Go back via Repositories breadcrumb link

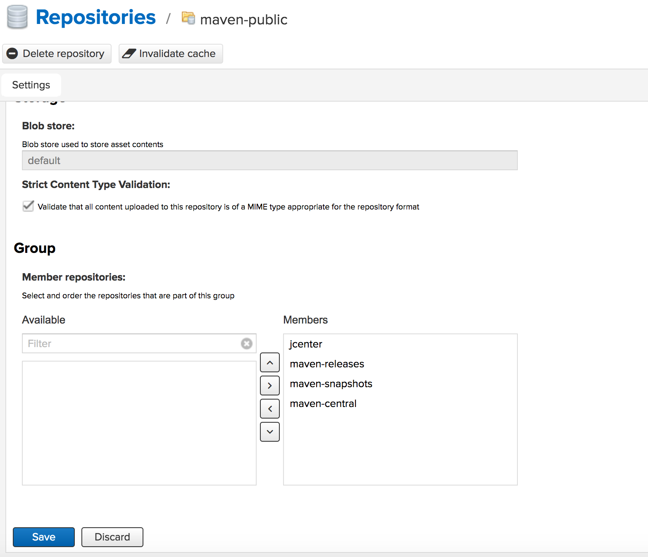(96, 17)
